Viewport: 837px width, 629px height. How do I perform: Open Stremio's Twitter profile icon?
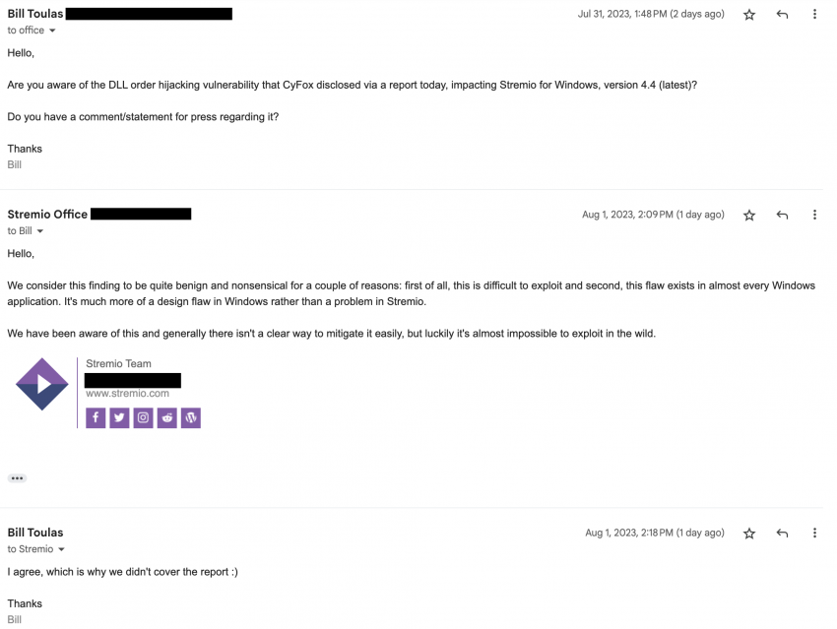119,417
